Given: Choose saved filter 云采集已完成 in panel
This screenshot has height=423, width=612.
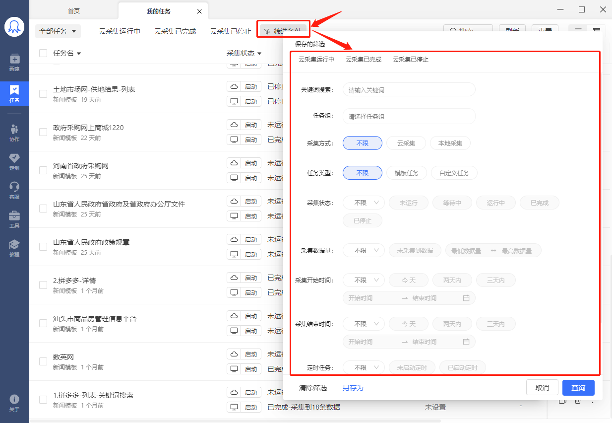Looking at the screenshot, I should click(364, 60).
